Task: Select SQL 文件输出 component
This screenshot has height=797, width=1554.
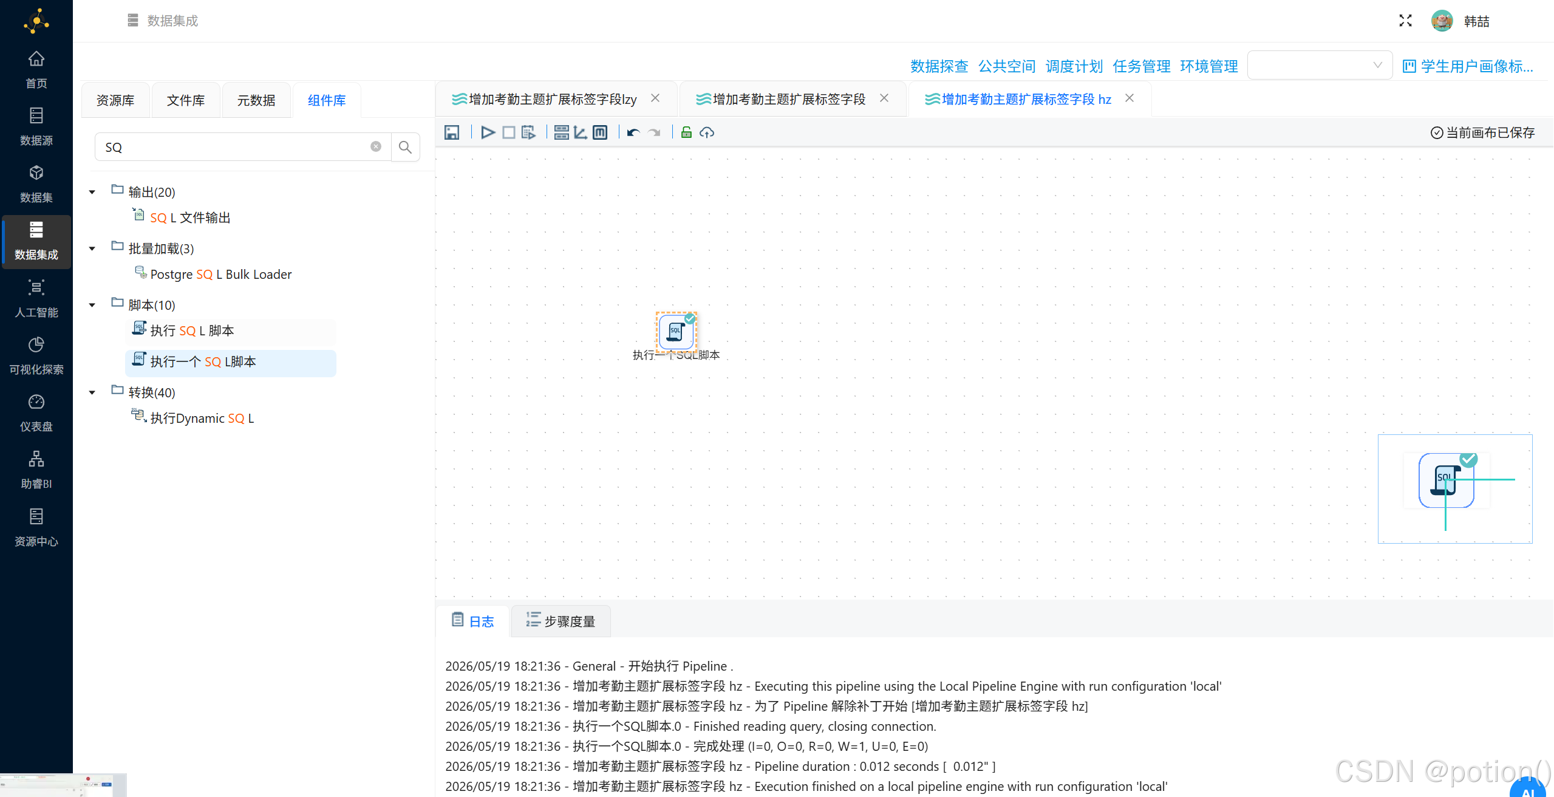Action: [x=190, y=217]
